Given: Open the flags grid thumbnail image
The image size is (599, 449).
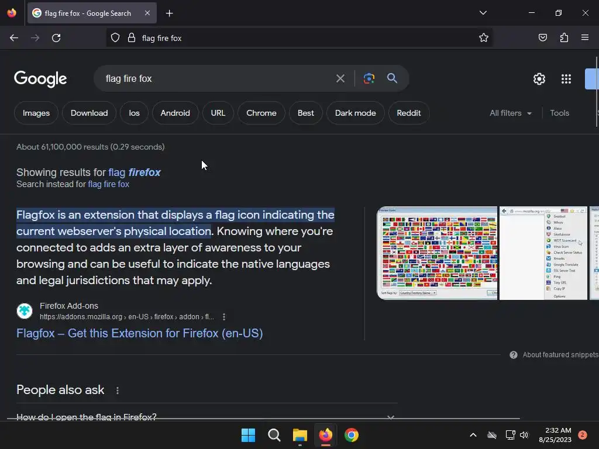Looking at the screenshot, I should click(437, 253).
